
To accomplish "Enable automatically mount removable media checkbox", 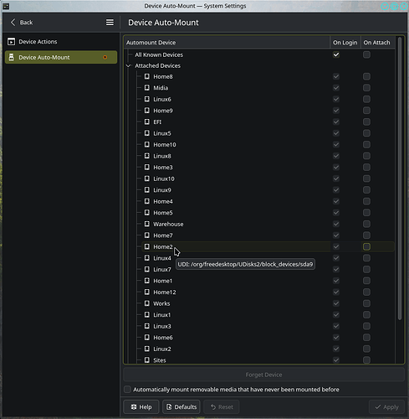I will pos(127,390).
